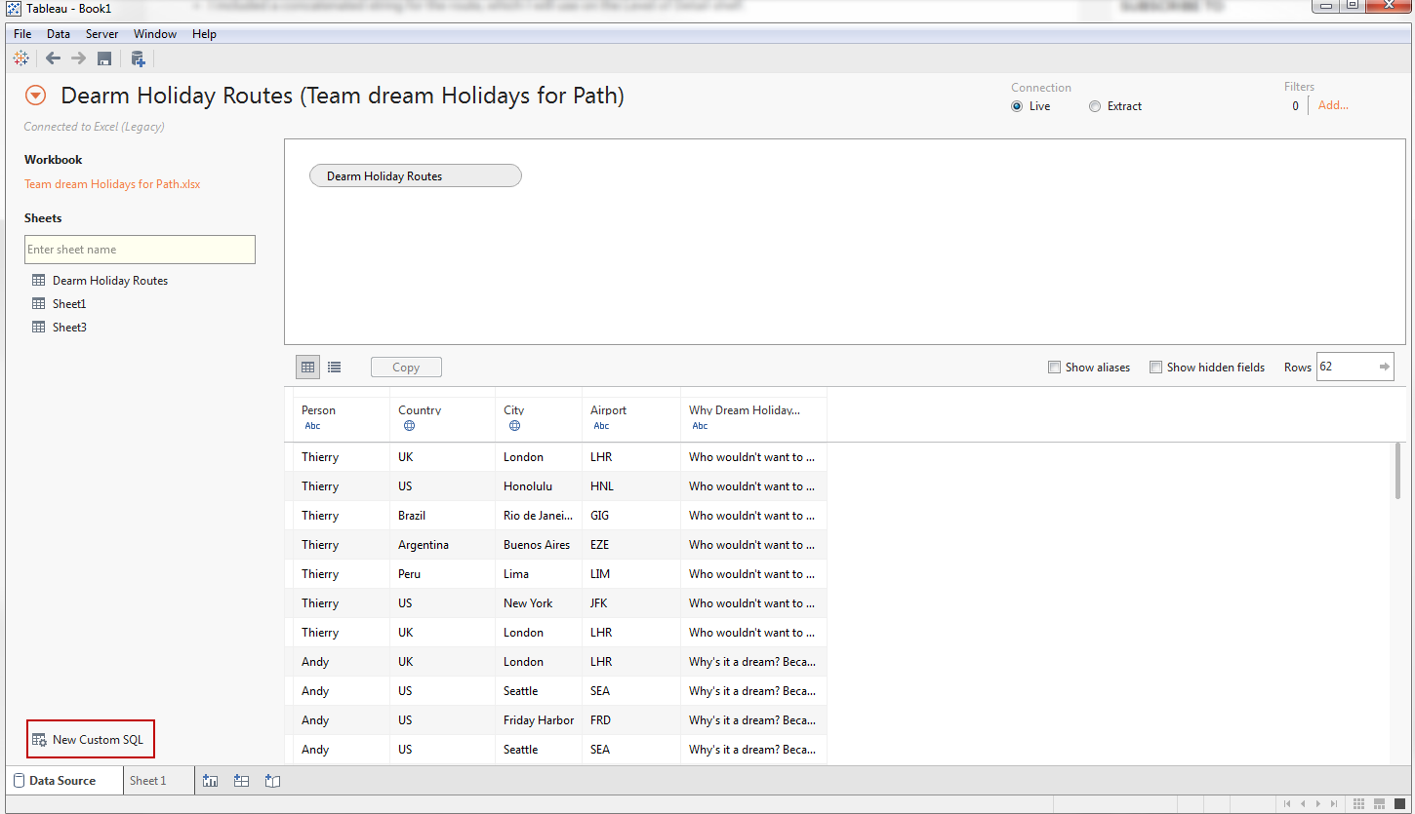Click the Airport column header
The height and width of the screenshot is (814, 1415).
[x=630, y=418]
